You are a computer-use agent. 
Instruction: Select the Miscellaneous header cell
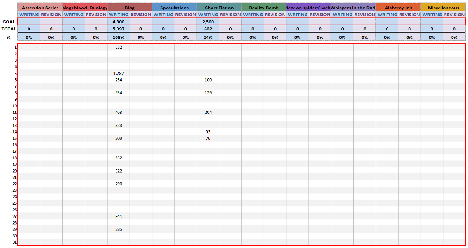(x=443, y=8)
